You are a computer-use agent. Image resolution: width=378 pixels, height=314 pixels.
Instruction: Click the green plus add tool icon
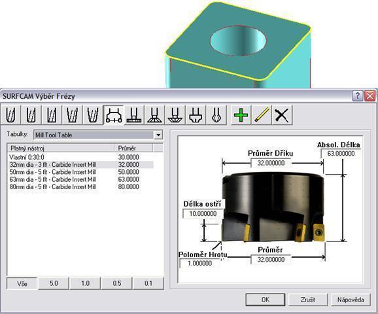point(241,115)
